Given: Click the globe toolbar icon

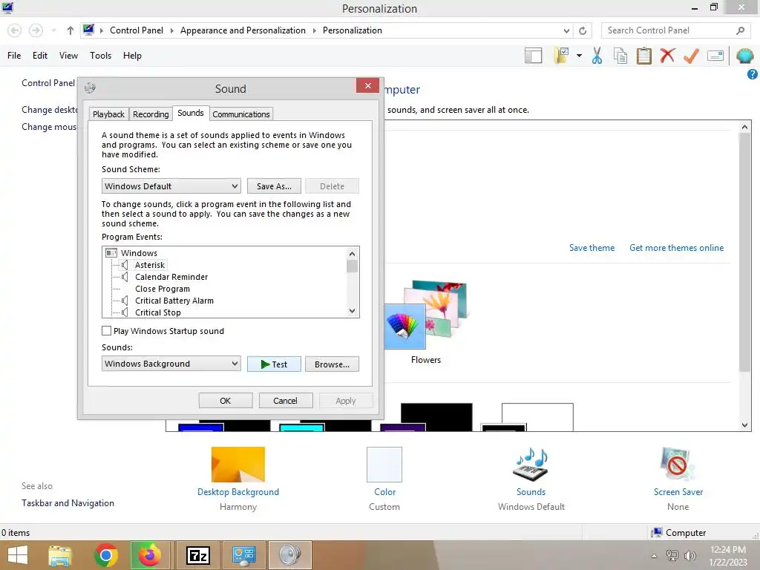Looking at the screenshot, I should (744, 56).
